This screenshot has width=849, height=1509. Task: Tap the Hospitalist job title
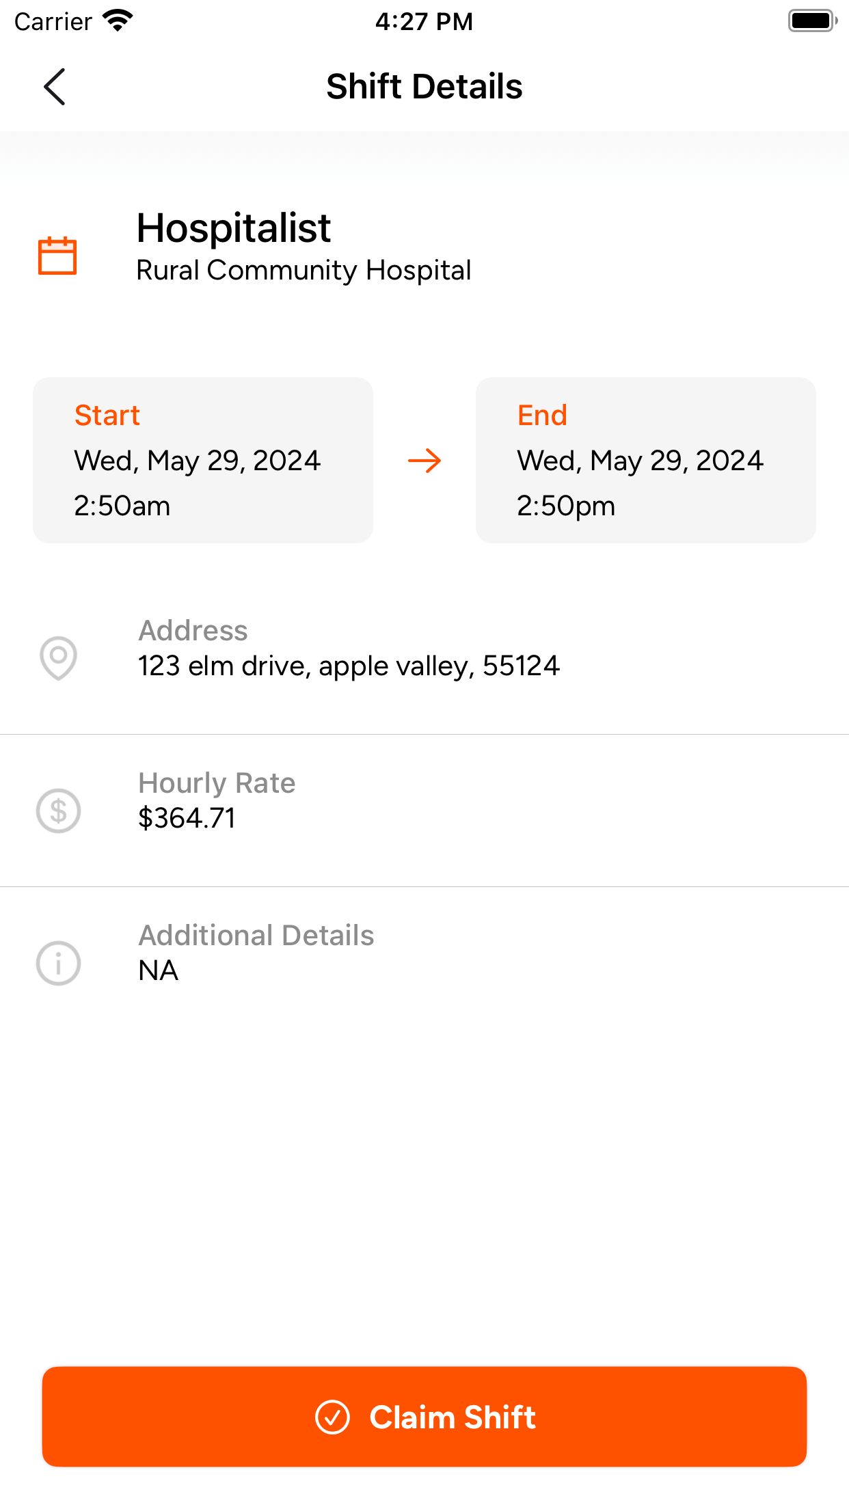234,228
